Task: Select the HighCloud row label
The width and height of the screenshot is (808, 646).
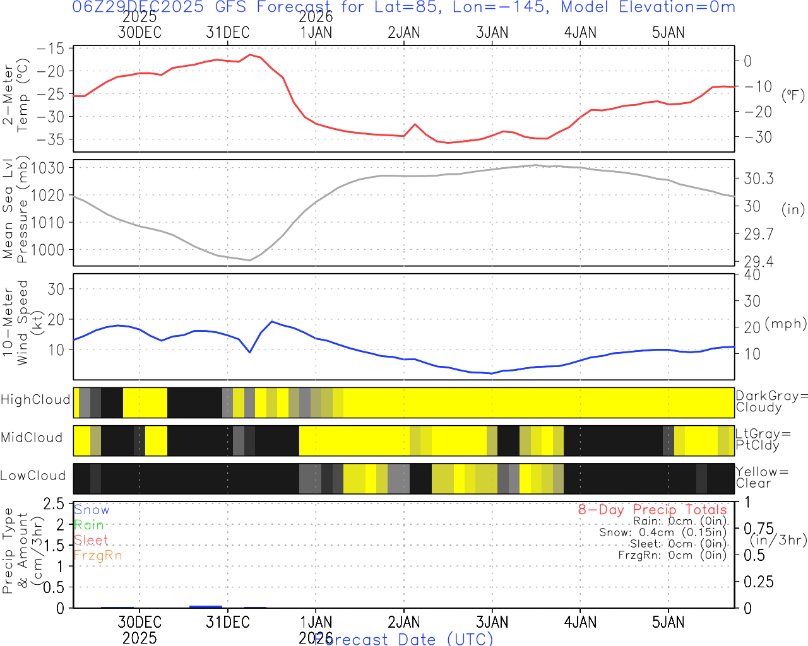Action: (x=35, y=400)
